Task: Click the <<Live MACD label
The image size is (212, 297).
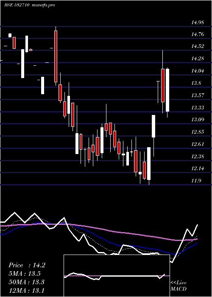Action: (x=179, y=286)
